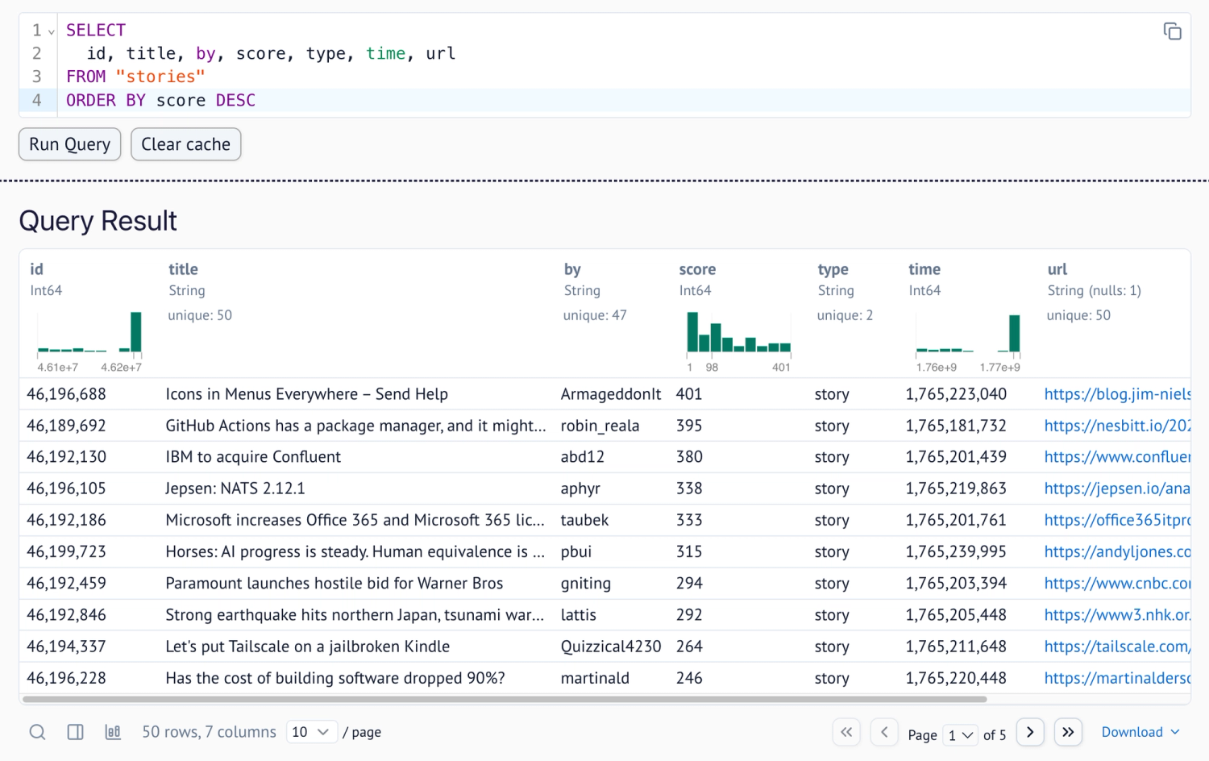Collapse the SQL fold arrow at line 1
Screen dimensions: 1209x761
click(52, 31)
